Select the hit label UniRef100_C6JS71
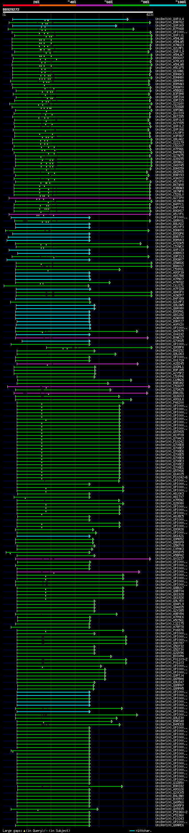The image size is (189, 833). (x=170, y=285)
